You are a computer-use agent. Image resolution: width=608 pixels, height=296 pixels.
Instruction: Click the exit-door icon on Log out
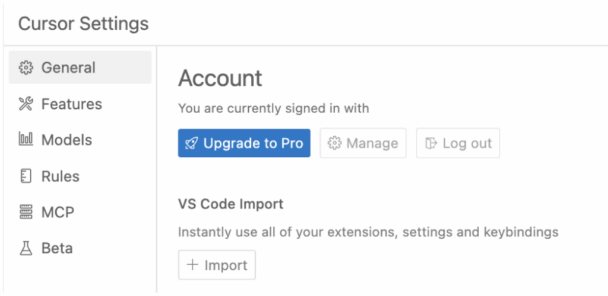(431, 143)
